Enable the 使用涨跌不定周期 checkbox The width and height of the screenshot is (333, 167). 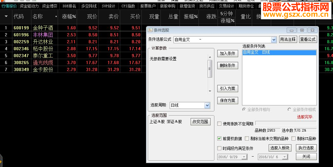(x=219, y=124)
